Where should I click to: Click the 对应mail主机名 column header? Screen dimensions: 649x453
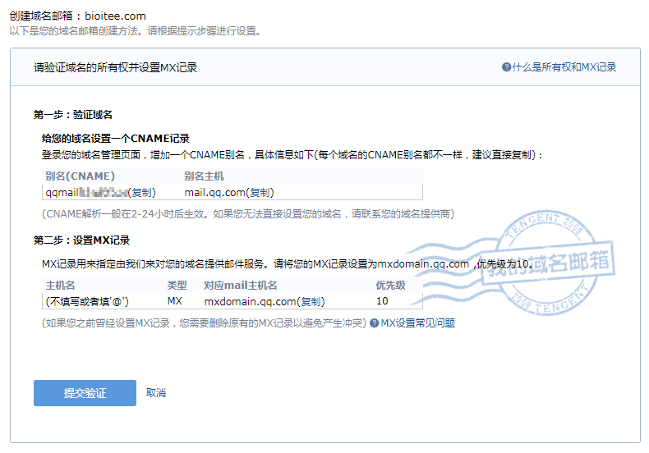241,286
